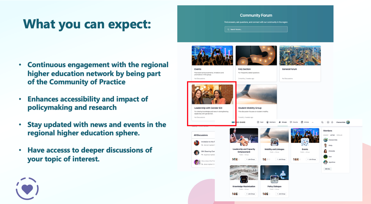371x204 pixels.
Task: Open the inbox messages icon
Action: pyautogui.click(x=328, y=122)
